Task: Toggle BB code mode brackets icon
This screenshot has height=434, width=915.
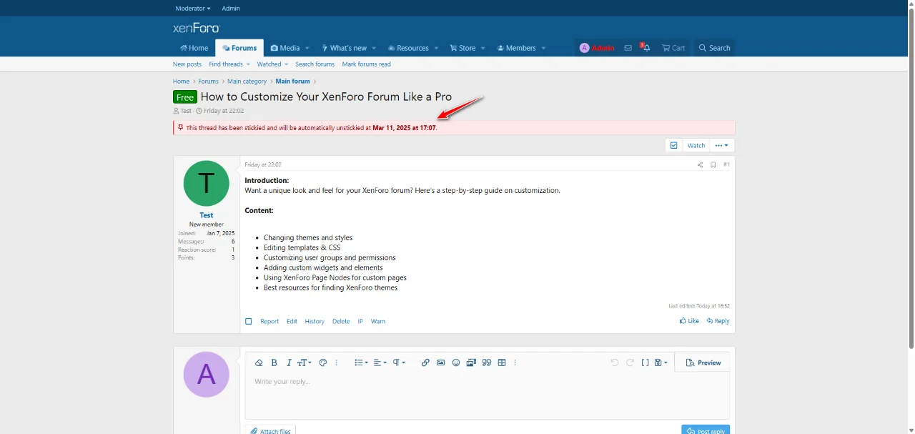Action: tap(645, 363)
